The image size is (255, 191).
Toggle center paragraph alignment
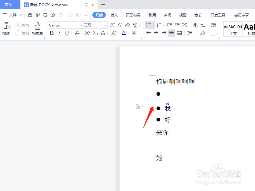(156, 33)
